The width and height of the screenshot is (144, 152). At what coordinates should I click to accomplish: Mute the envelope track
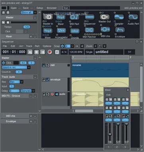coord(44,80)
